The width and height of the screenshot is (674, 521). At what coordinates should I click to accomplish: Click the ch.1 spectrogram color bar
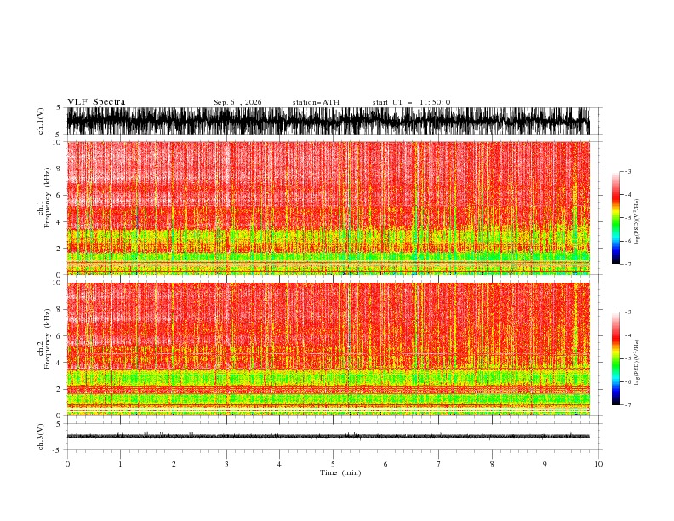tap(615, 218)
